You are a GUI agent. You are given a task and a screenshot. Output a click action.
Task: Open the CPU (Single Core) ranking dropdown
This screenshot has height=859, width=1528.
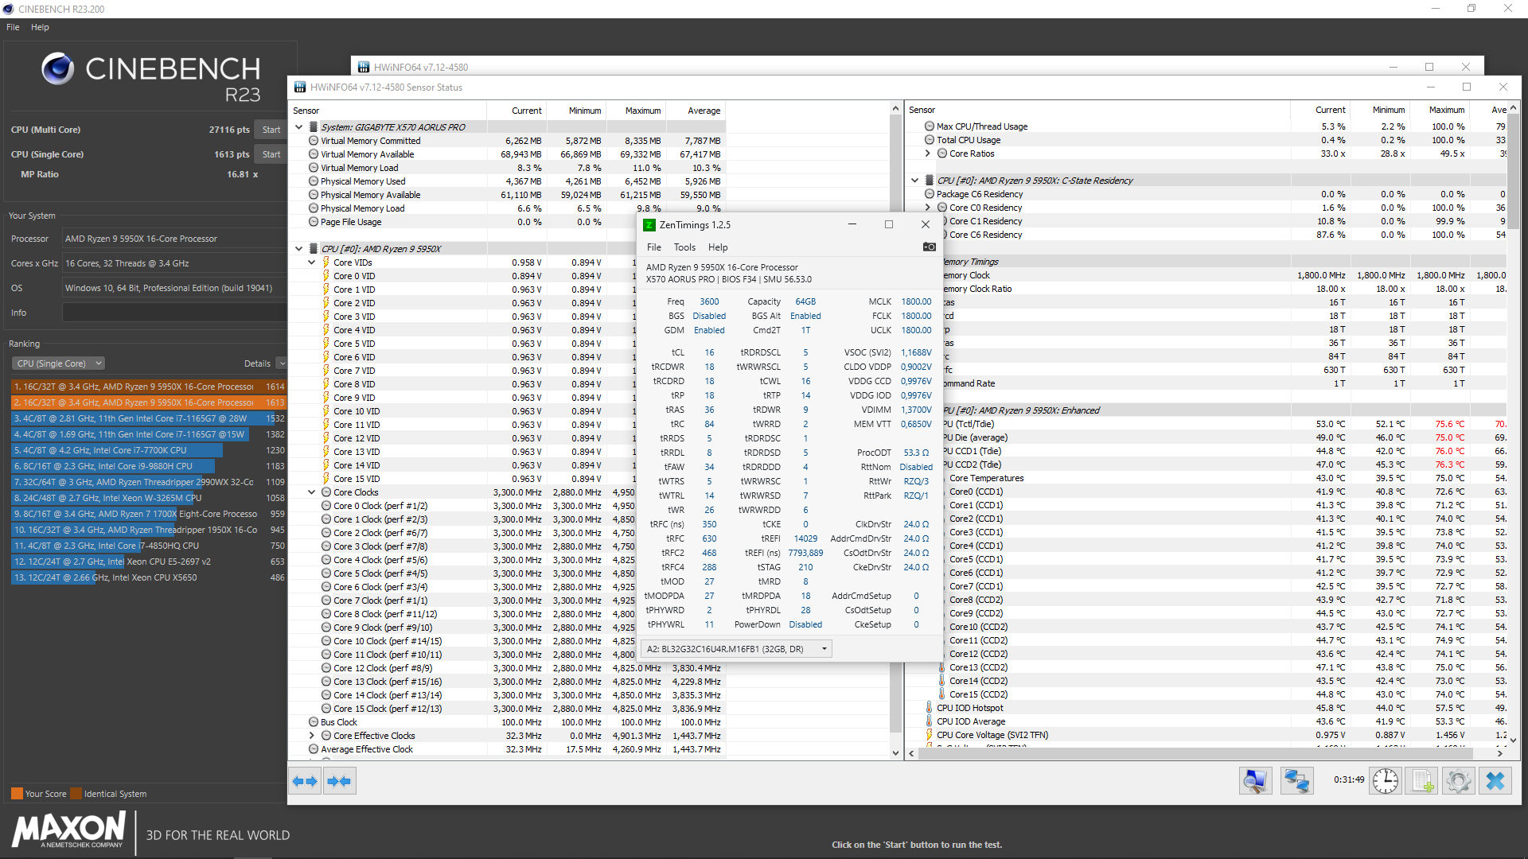[58, 363]
